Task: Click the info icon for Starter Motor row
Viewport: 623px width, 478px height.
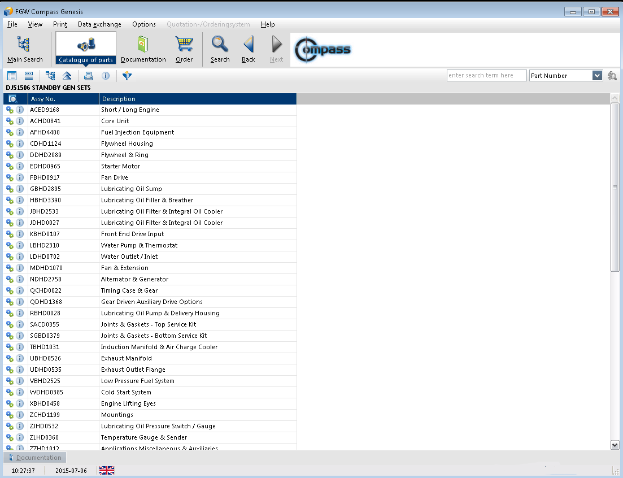Action: click(x=20, y=166)
